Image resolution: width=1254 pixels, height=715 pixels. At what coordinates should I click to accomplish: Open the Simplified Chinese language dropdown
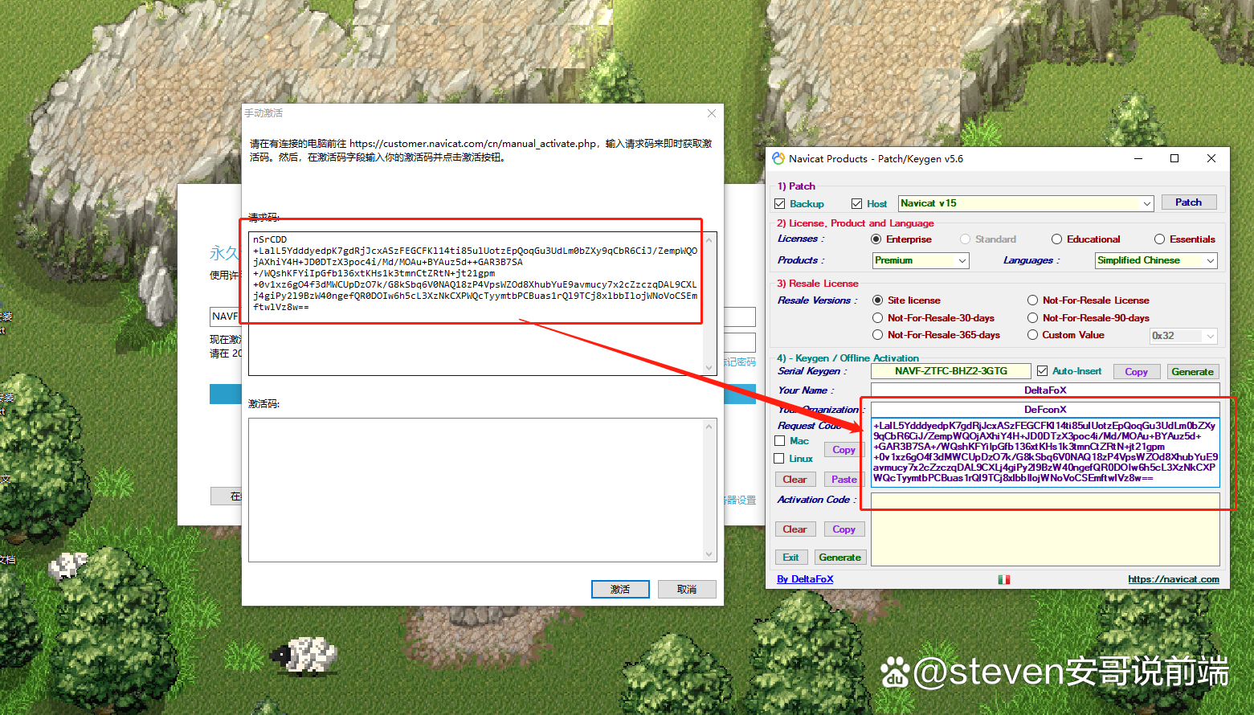point(1210,261)
